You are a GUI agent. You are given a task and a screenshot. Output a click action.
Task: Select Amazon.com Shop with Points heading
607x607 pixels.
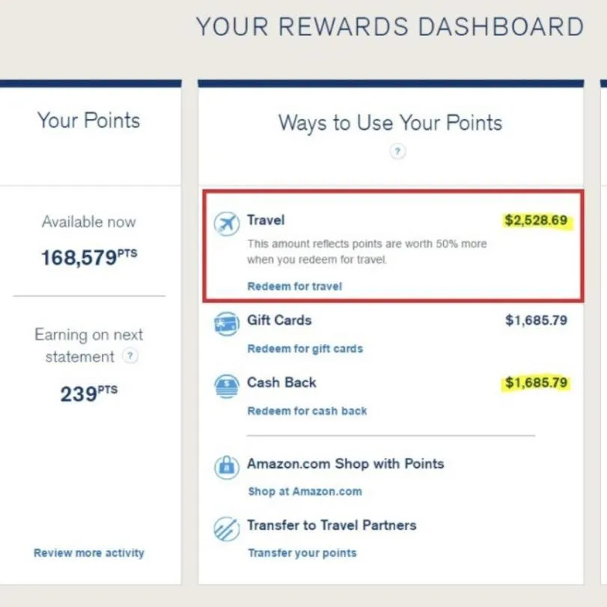(x=345, y=463)
